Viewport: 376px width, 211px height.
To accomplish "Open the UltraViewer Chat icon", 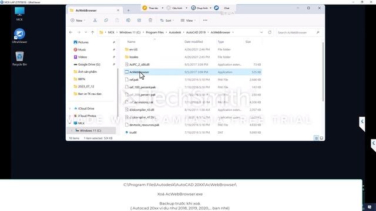I will pos(216,8).
